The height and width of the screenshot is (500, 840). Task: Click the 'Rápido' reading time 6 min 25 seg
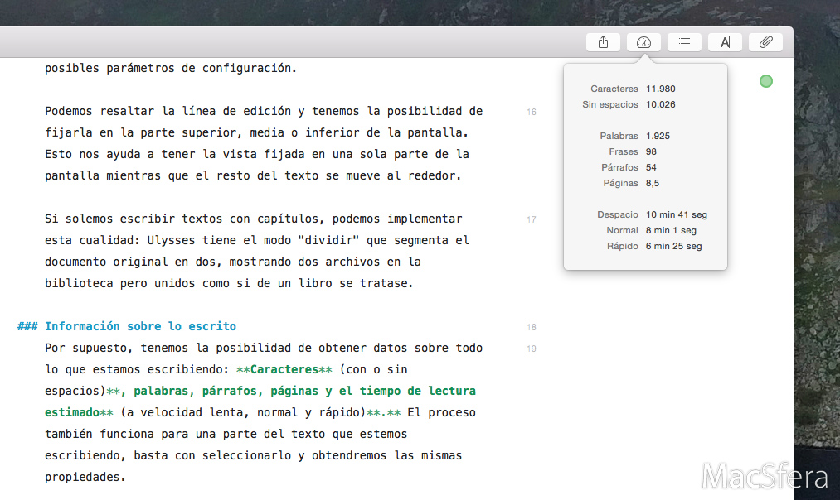click(x=674, y=246)
